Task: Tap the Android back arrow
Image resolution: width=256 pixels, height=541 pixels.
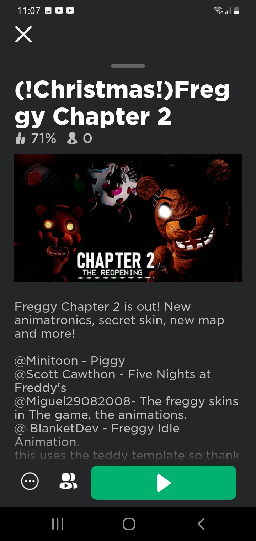Action: coord(201,524)
